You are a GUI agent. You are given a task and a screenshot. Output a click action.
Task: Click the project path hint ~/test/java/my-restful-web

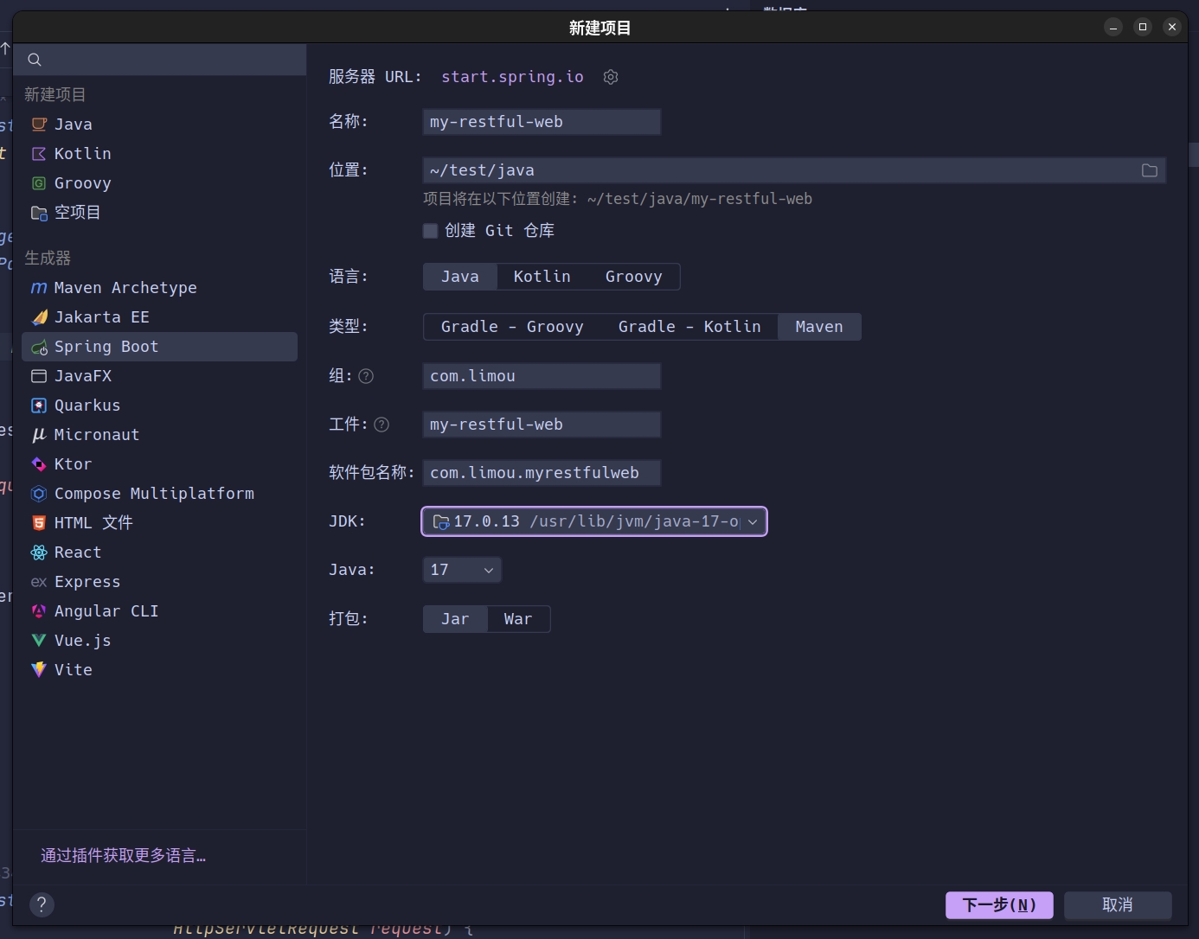click(699, 199)
